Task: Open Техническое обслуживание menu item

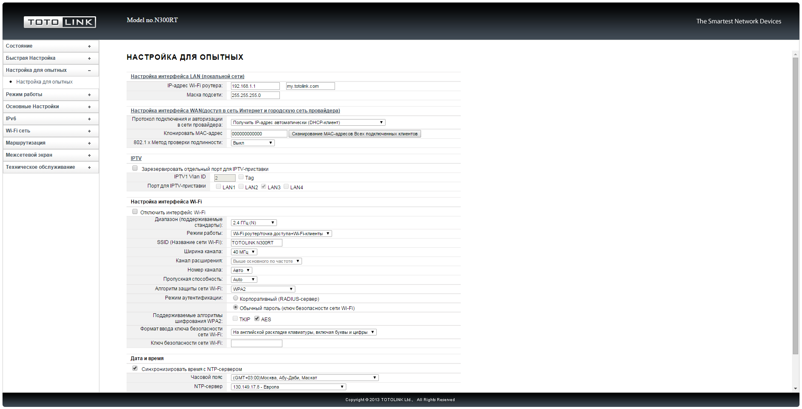Action: pos(41,167)
